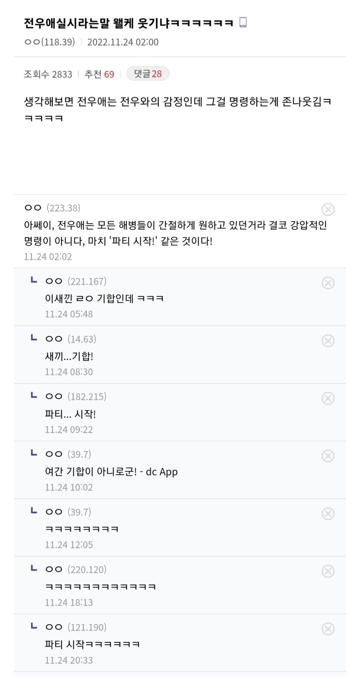Image resolution: width=360 pixels, height=677 pixels.
Task: Click the 추천 69 recommendation count
Action: point(99,74)
